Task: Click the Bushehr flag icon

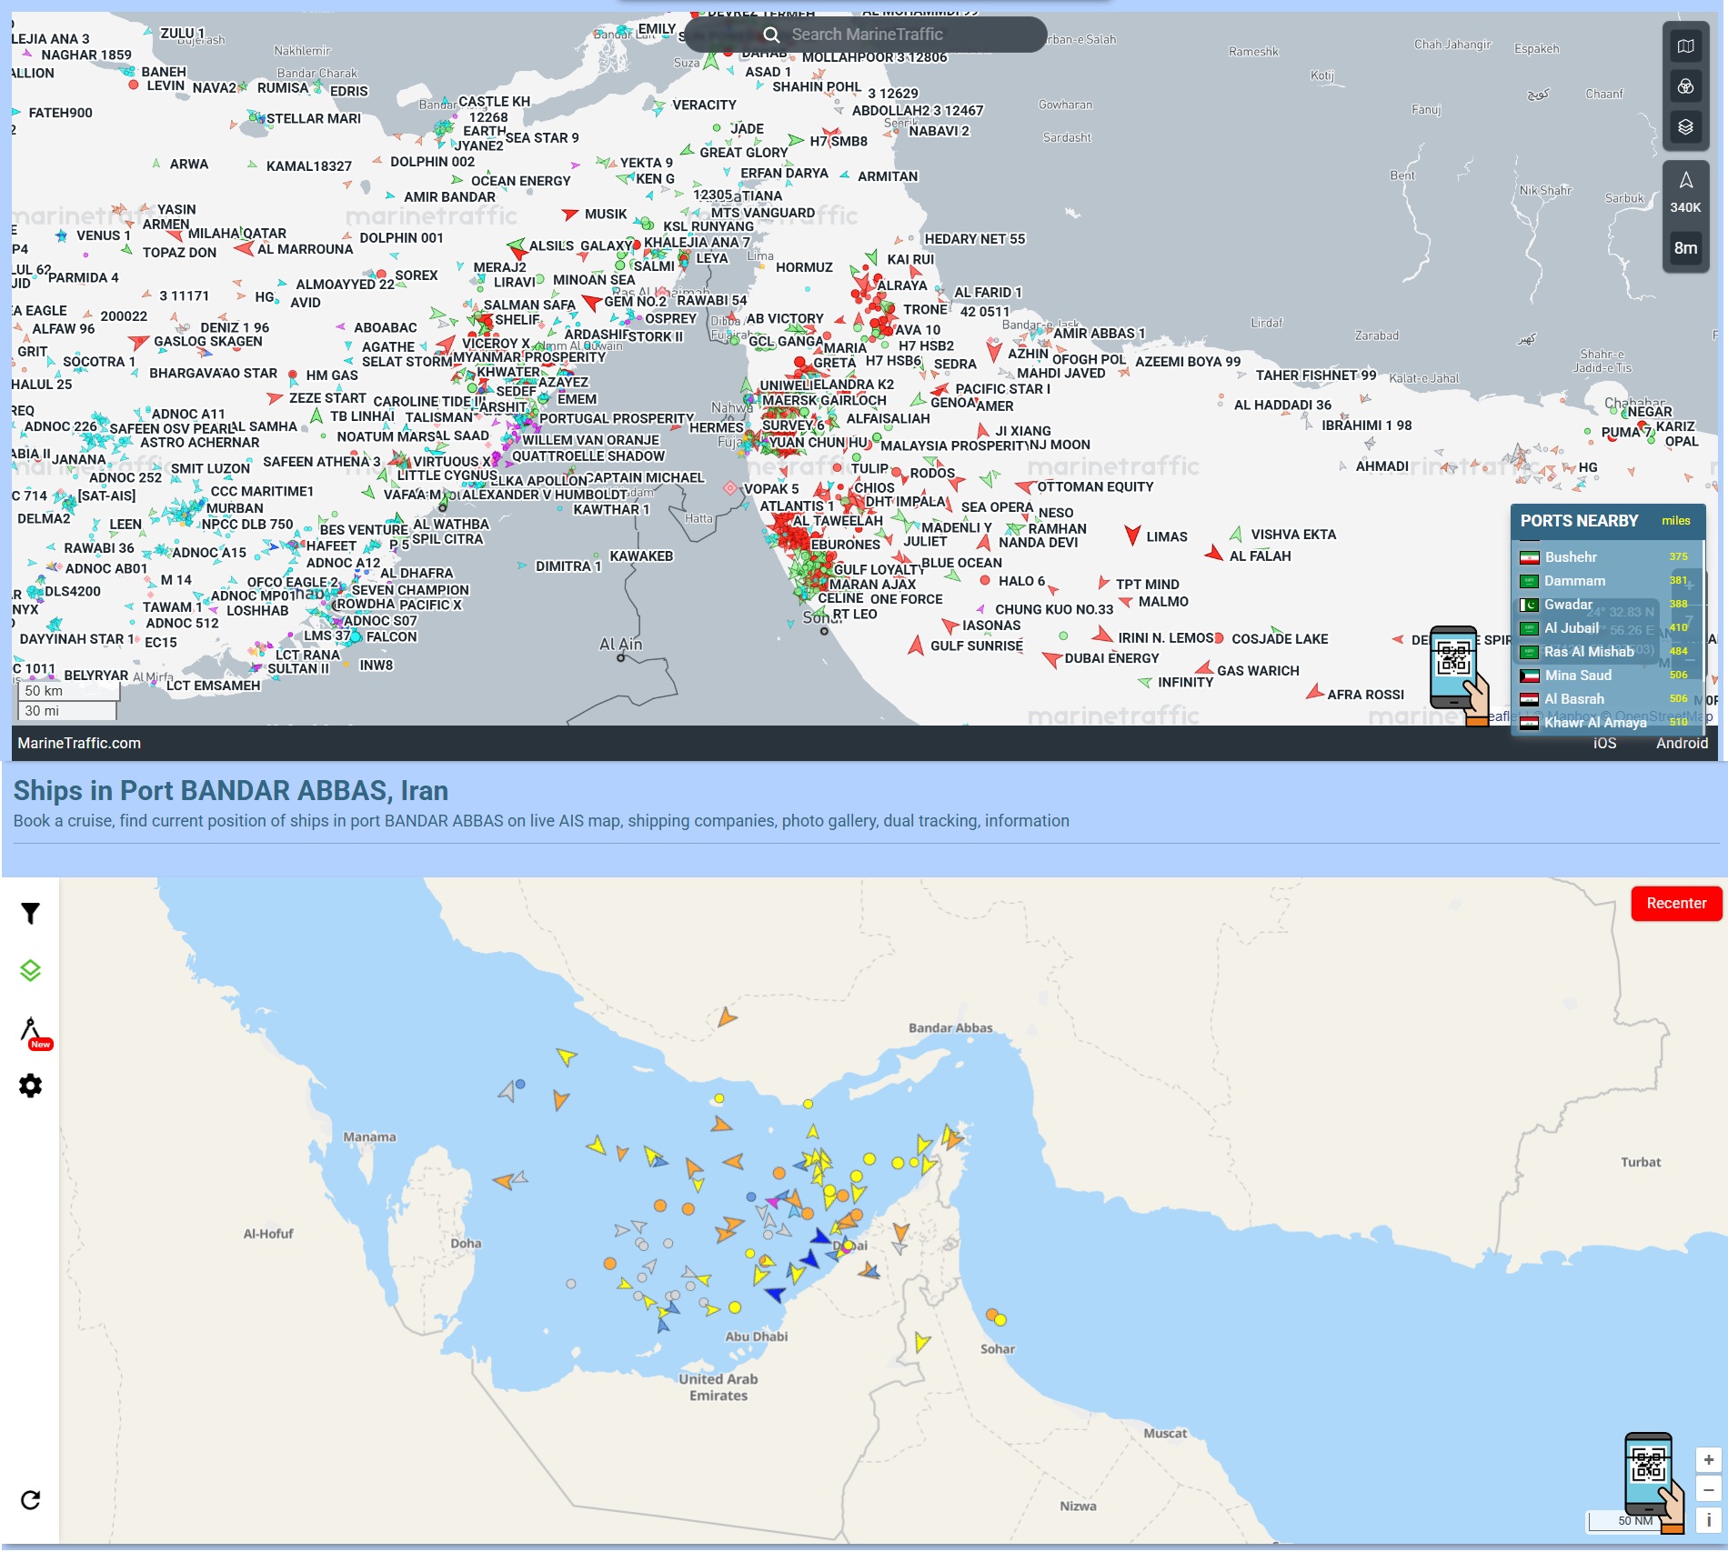Action: click(1529, 557)
